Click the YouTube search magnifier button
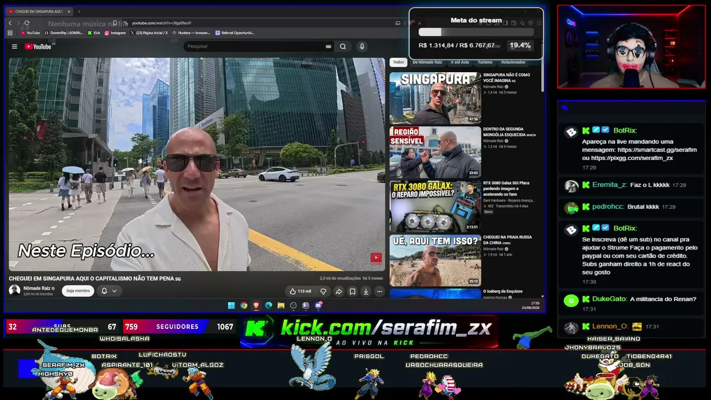Viewport: 711px width, 400px height. pos(343,47)
